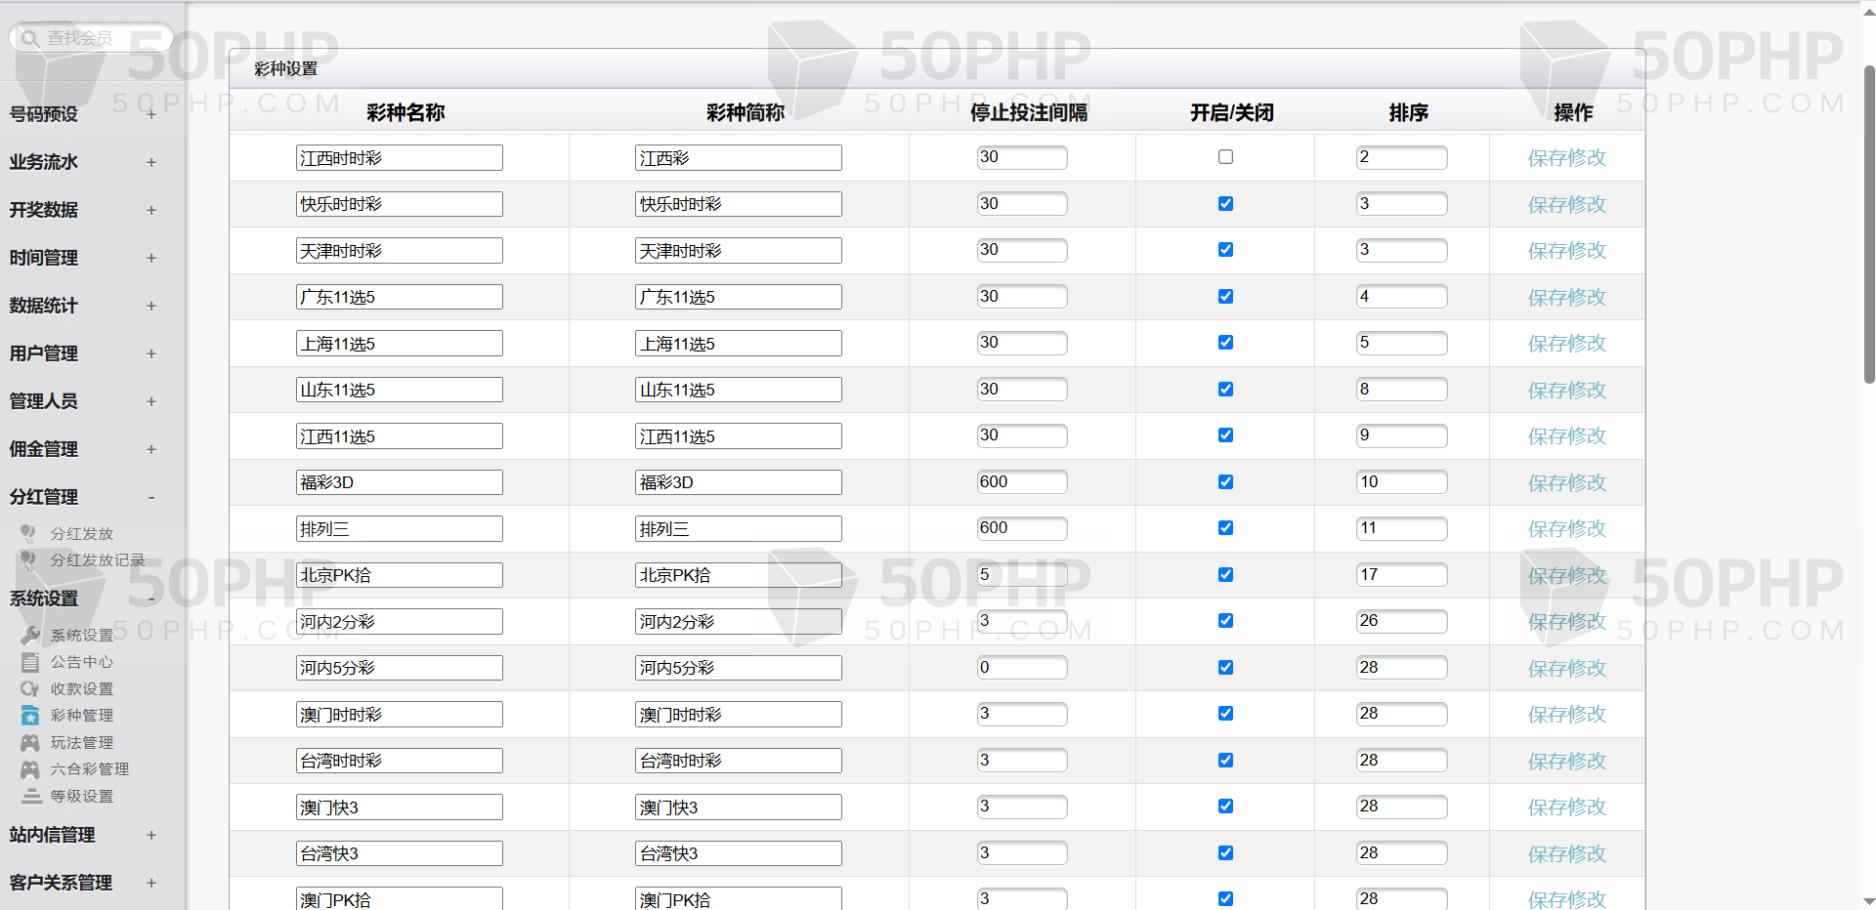The width and height of the screenshot is (1876, 910).
Task: Open the 开奖数据 sidebar menu
Action: pos(44,210)
